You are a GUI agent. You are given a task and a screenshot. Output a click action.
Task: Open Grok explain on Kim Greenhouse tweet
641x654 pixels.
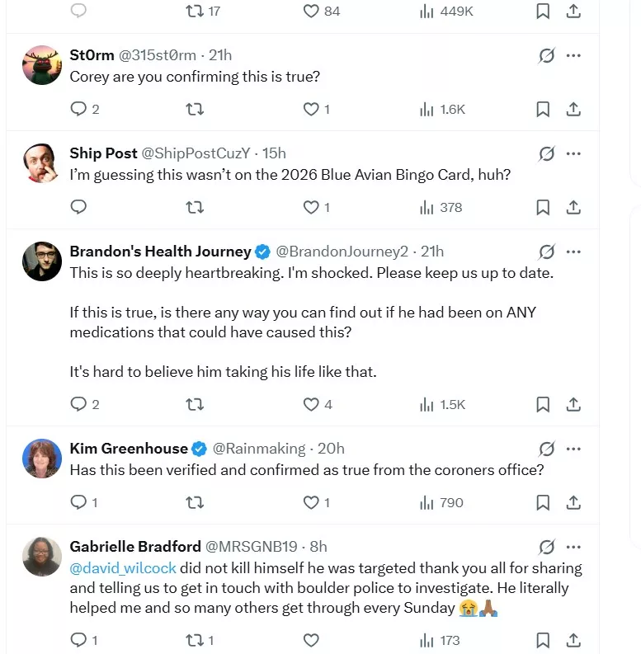546,449
